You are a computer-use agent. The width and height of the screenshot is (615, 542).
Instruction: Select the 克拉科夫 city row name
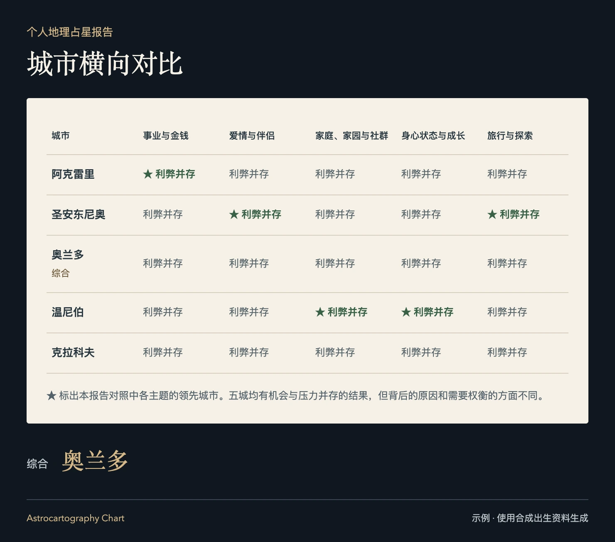click(73, 352)
